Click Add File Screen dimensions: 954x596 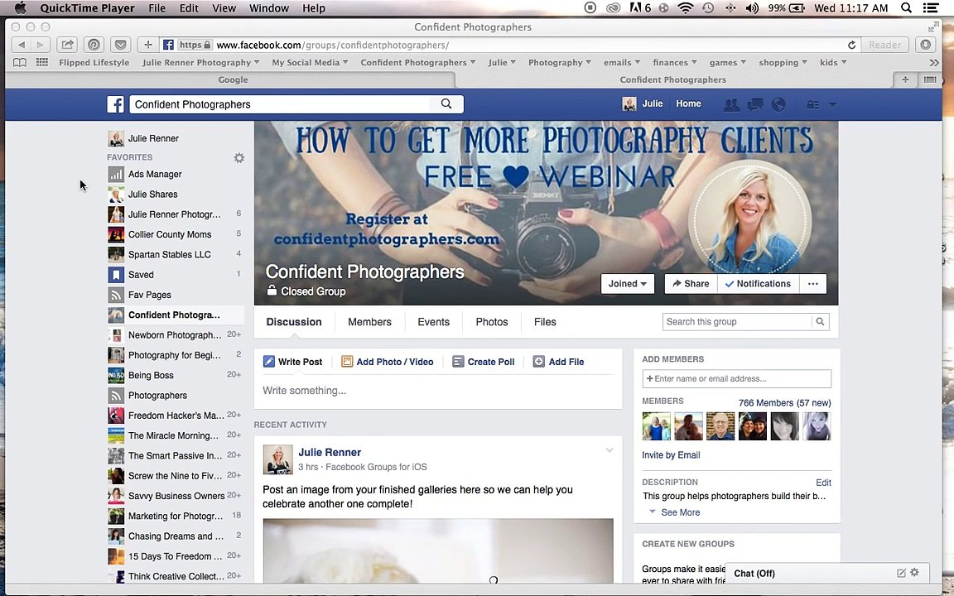[558, 362]
